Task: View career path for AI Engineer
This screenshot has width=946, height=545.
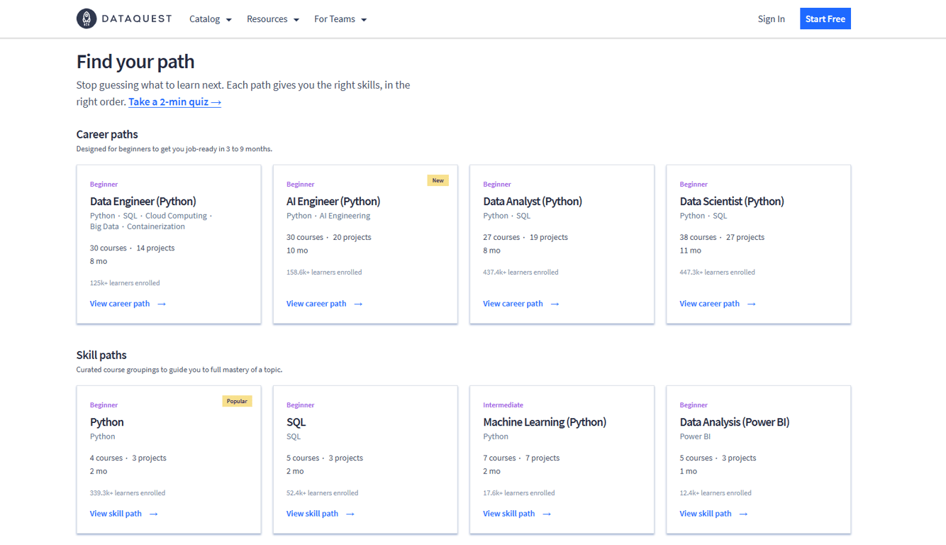Action: pyautogui.click(x=324, y=304)
